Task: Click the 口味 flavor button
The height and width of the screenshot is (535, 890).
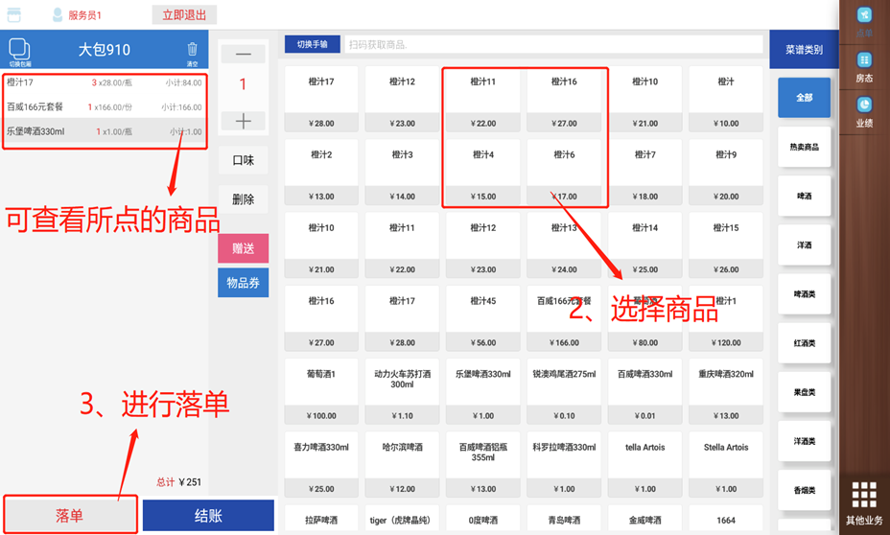Action: click(243, 160)
